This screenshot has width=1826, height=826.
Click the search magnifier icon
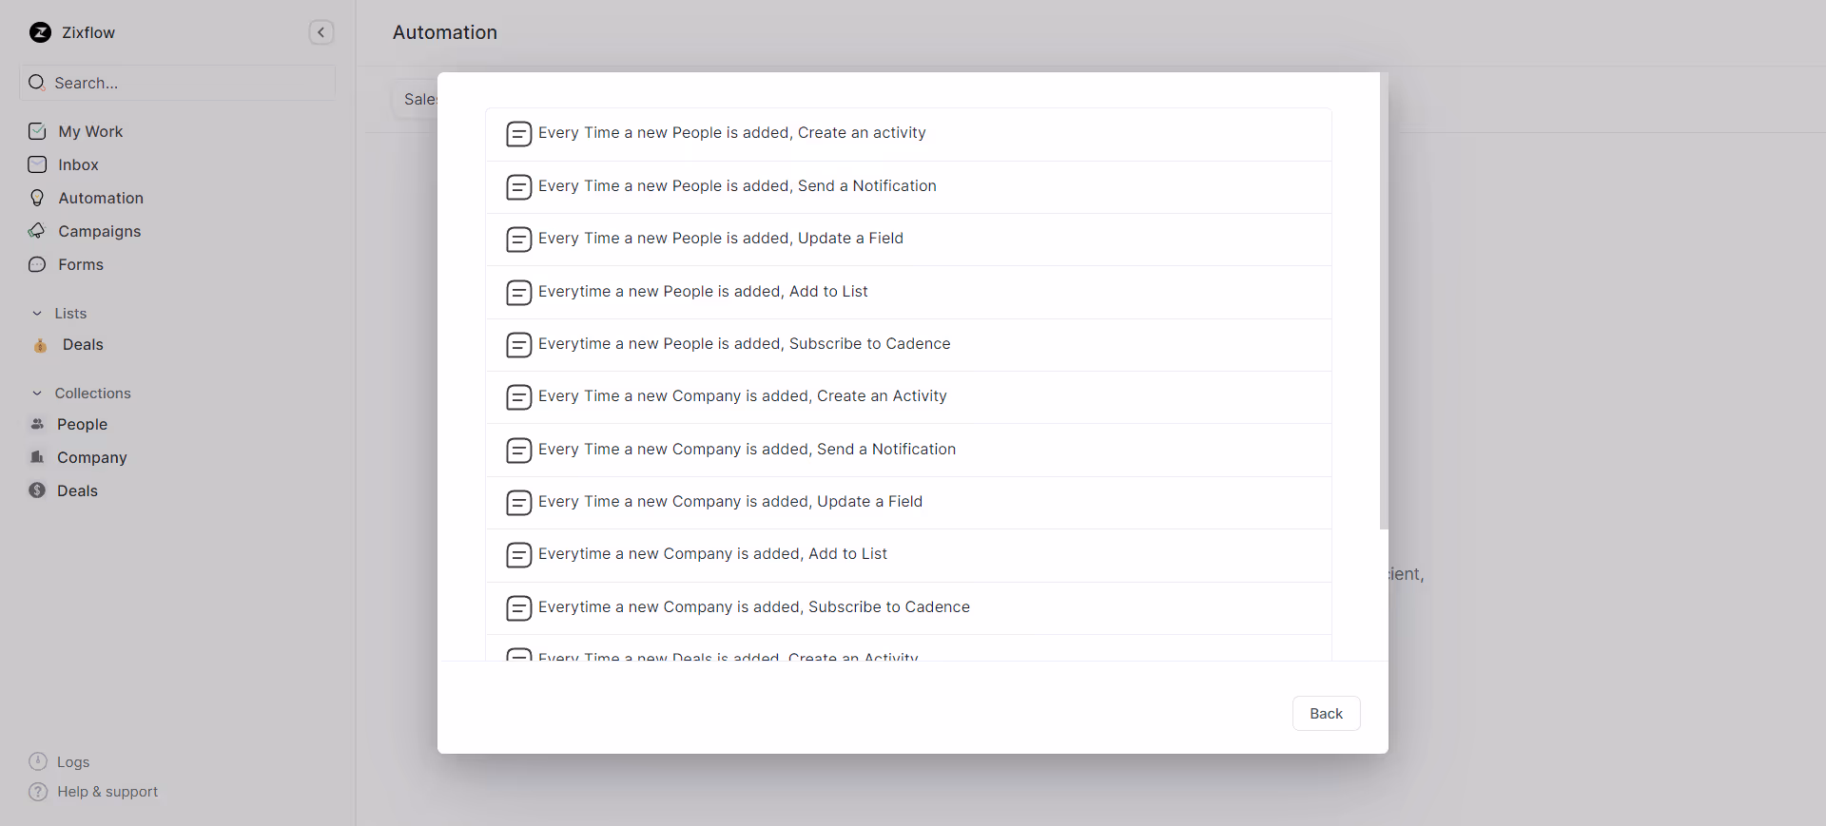(x=37, y=83)
